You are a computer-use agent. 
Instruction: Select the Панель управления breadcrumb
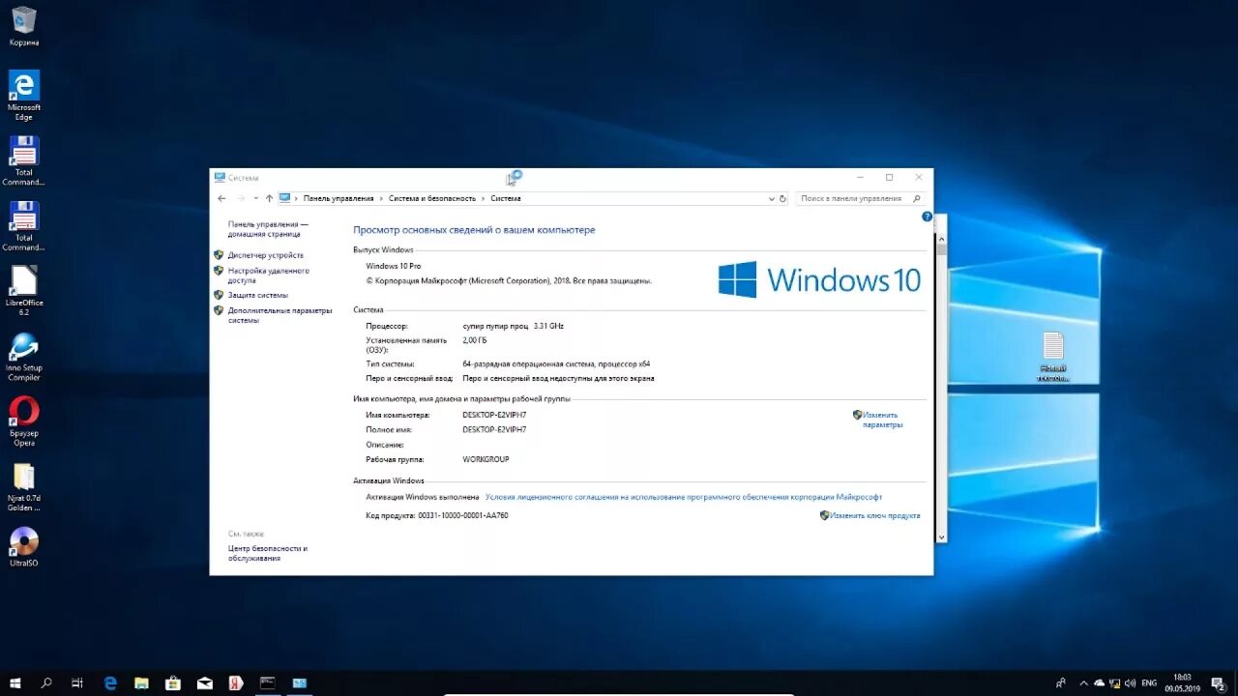pos(339,198)
